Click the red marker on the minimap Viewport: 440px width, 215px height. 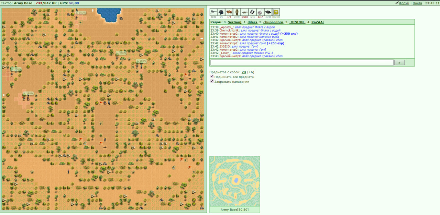pos(235,197)
